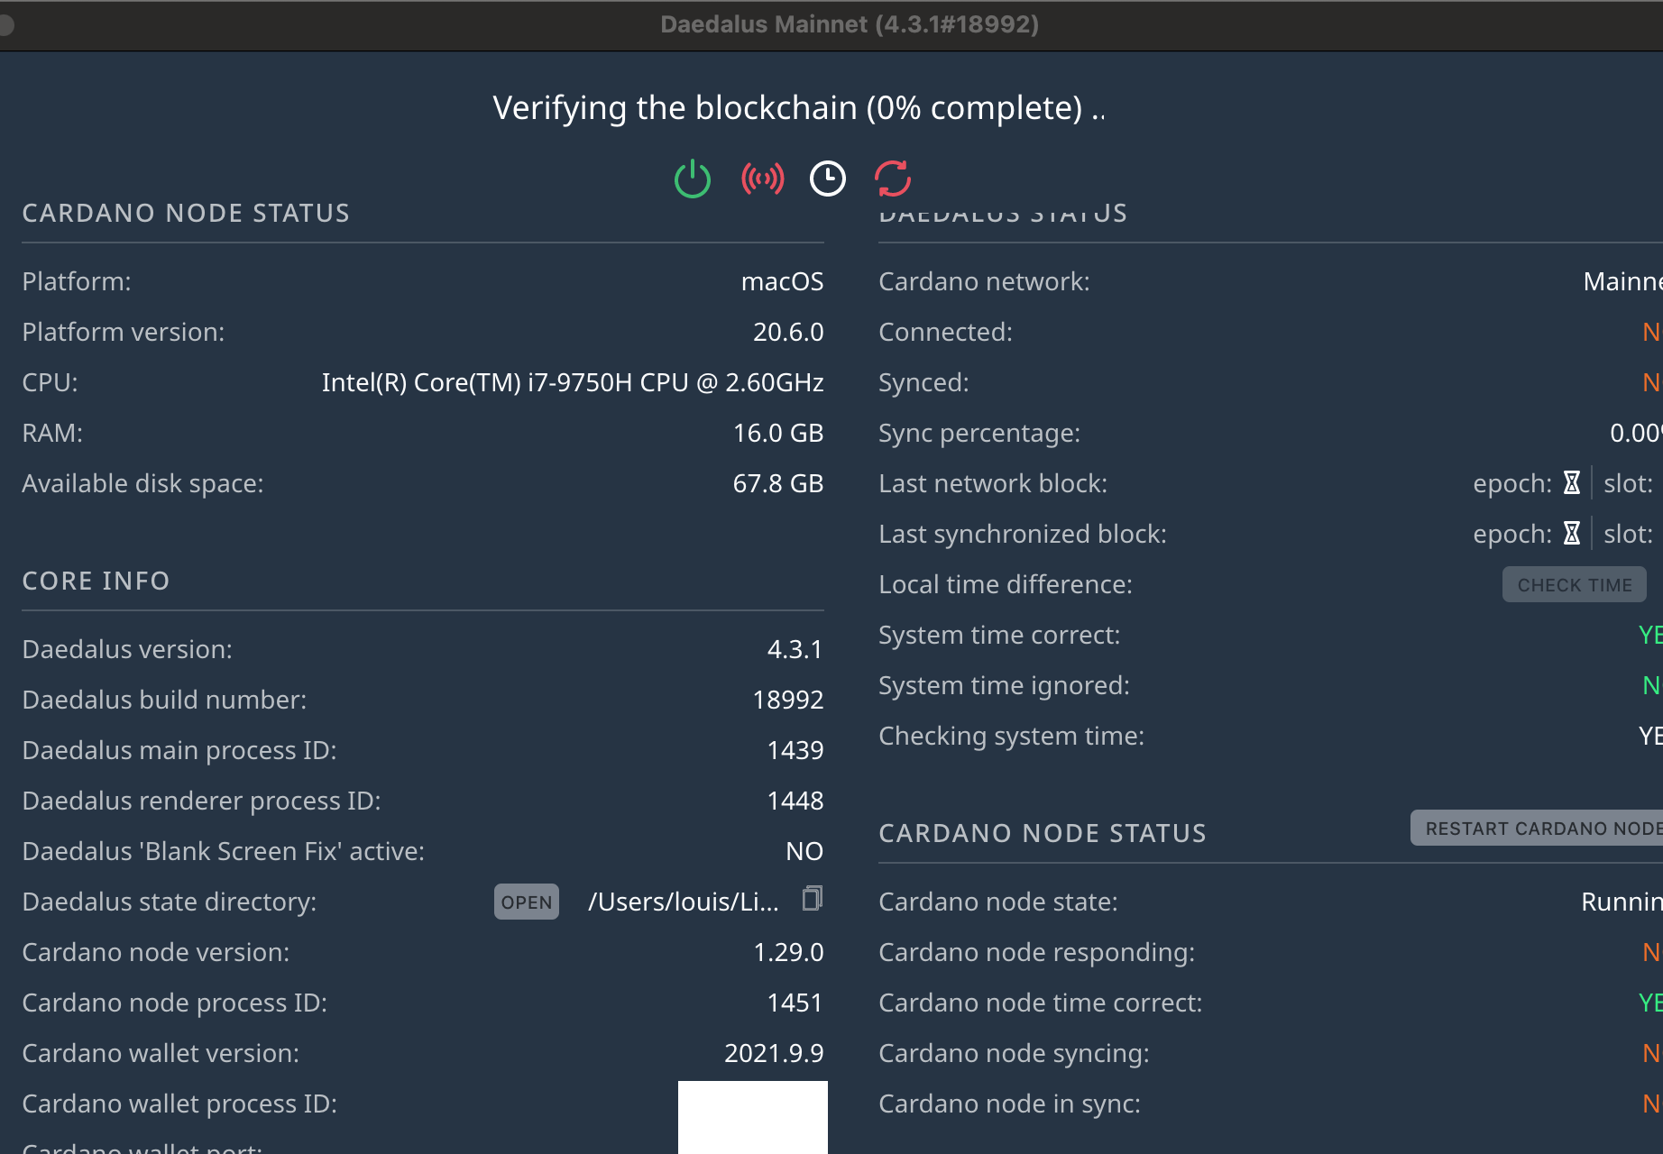1663x1154 pixels.
Task: Select the available disk space '67.8 GB'
Action: (778, 483)
